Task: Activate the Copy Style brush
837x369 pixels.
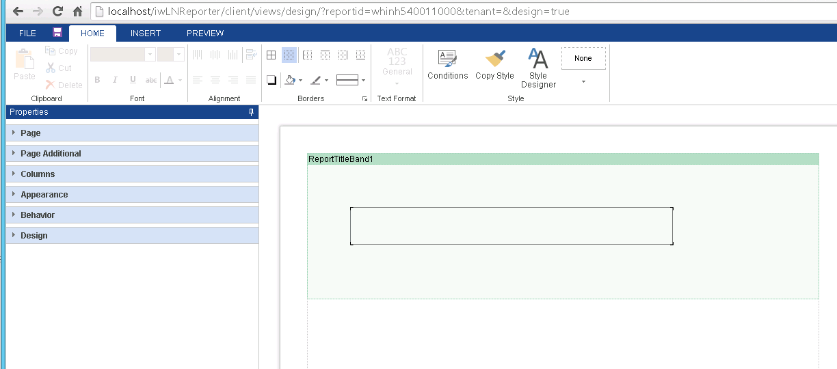Action: pos(494,65)
